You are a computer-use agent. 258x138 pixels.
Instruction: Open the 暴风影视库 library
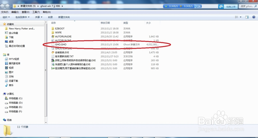(x=14, y=63)
